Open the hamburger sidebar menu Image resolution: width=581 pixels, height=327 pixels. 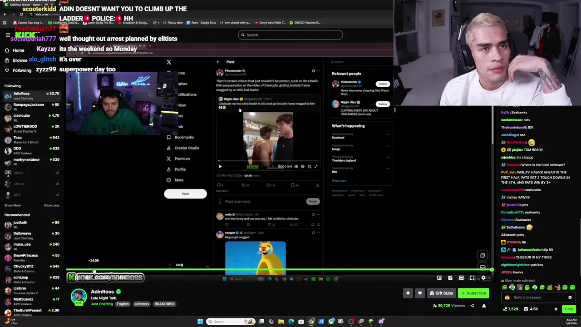[x=7, y=35]
